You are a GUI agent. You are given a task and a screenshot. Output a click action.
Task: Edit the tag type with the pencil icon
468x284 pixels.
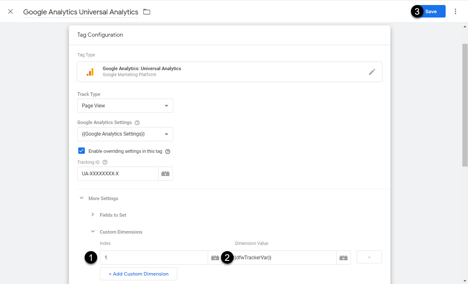372,72
